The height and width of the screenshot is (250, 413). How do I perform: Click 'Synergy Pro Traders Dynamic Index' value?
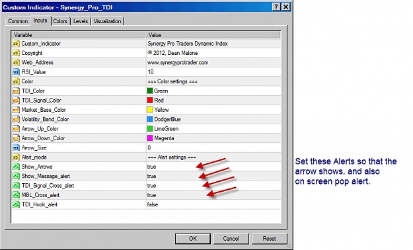tap(188, 44)
